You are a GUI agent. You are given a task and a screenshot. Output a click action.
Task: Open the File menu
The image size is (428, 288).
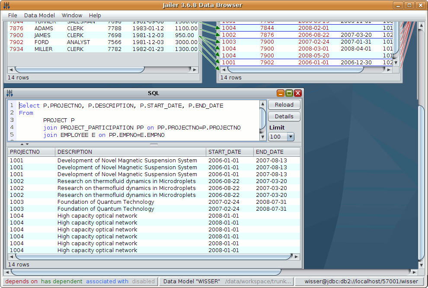[13, 15]
